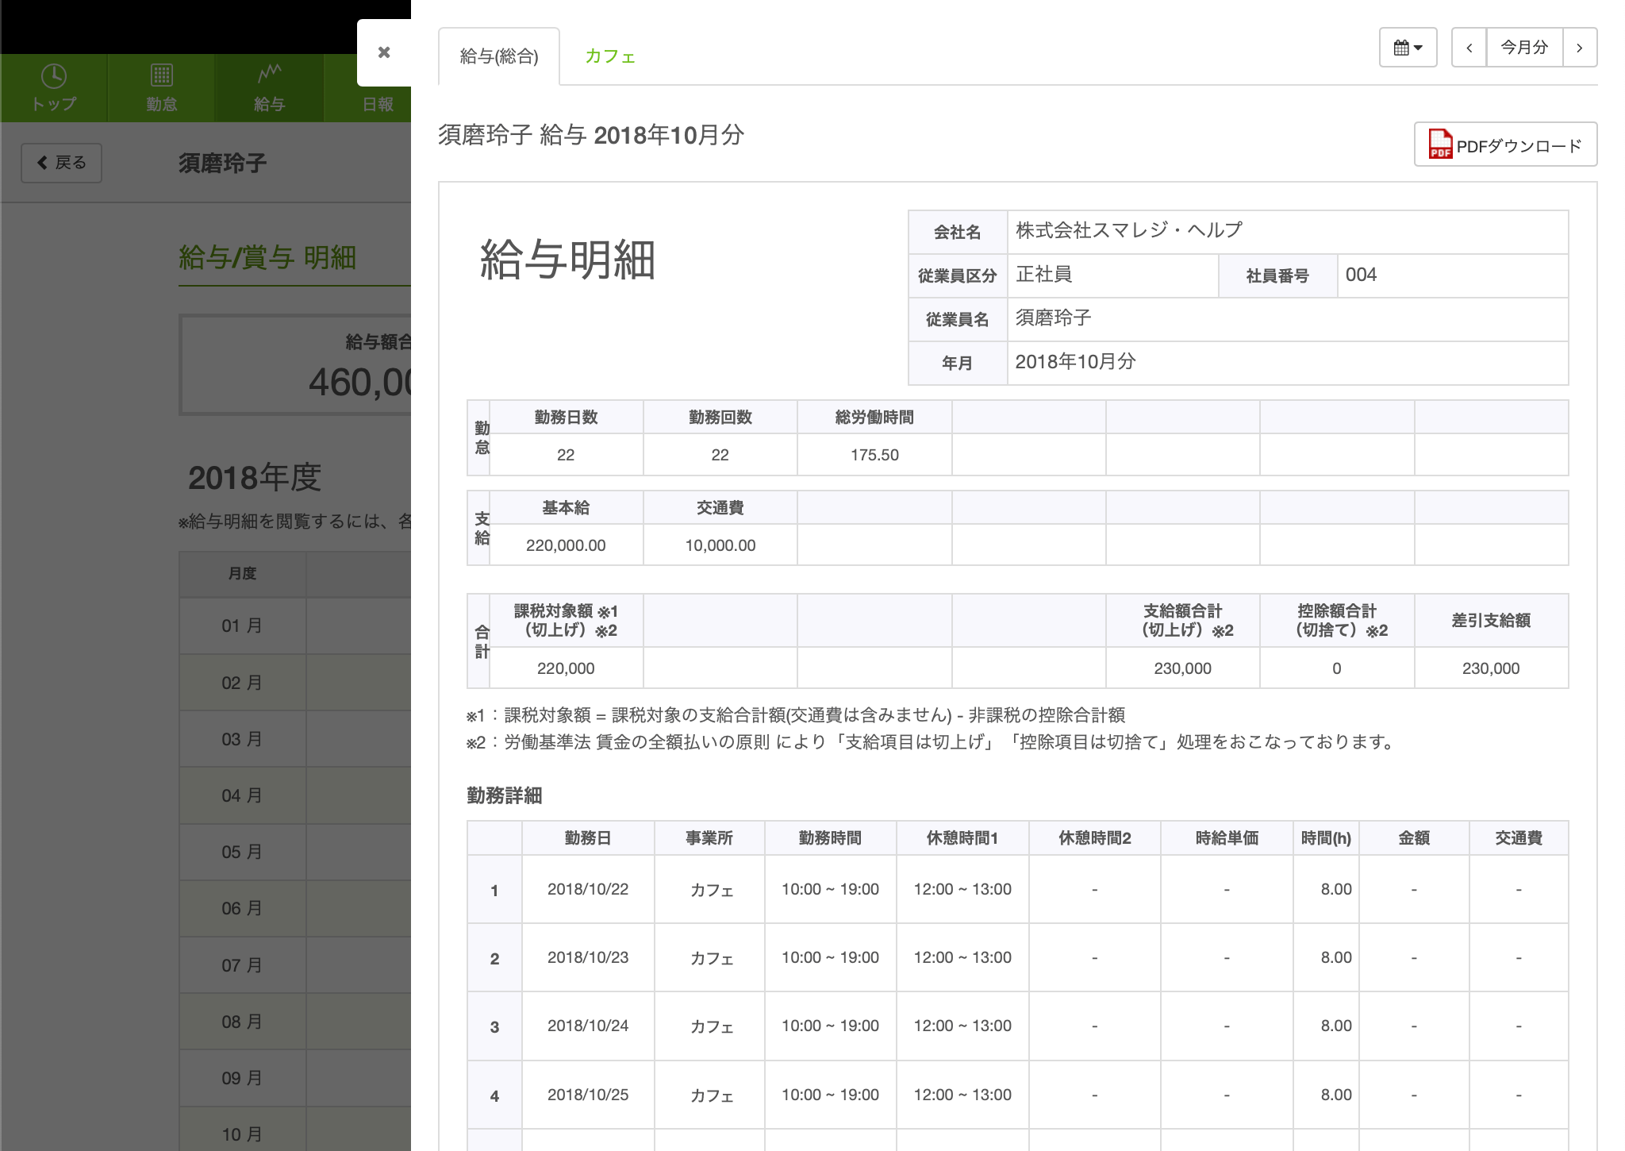Download the payslip via PDFダウンロード
Image resolution: width=1625 pixels, height=1151 pixels.
click(1505, 144)
